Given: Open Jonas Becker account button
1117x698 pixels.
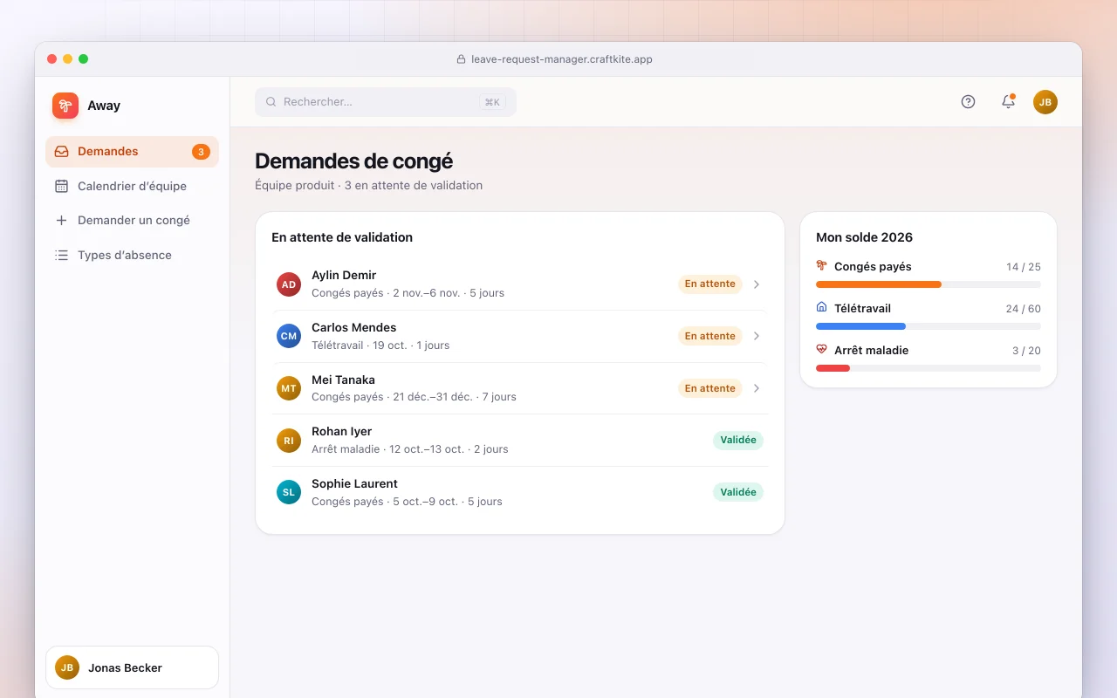Looking at the screenshot, I should pyautogui.click(x=132, y=667).
